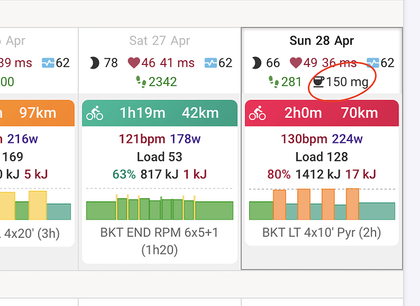Click the moon sleep icon on Saturday
This screenshot has height=306, width=420.
click(x=95, y=63)
